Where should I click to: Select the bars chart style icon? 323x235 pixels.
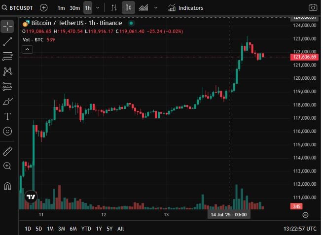click(114, 8)
